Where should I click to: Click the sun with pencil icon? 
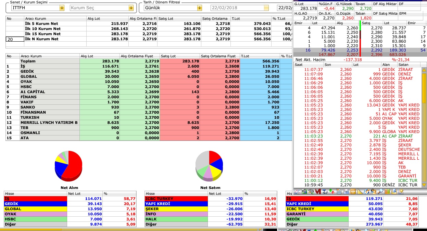(401, 191)
